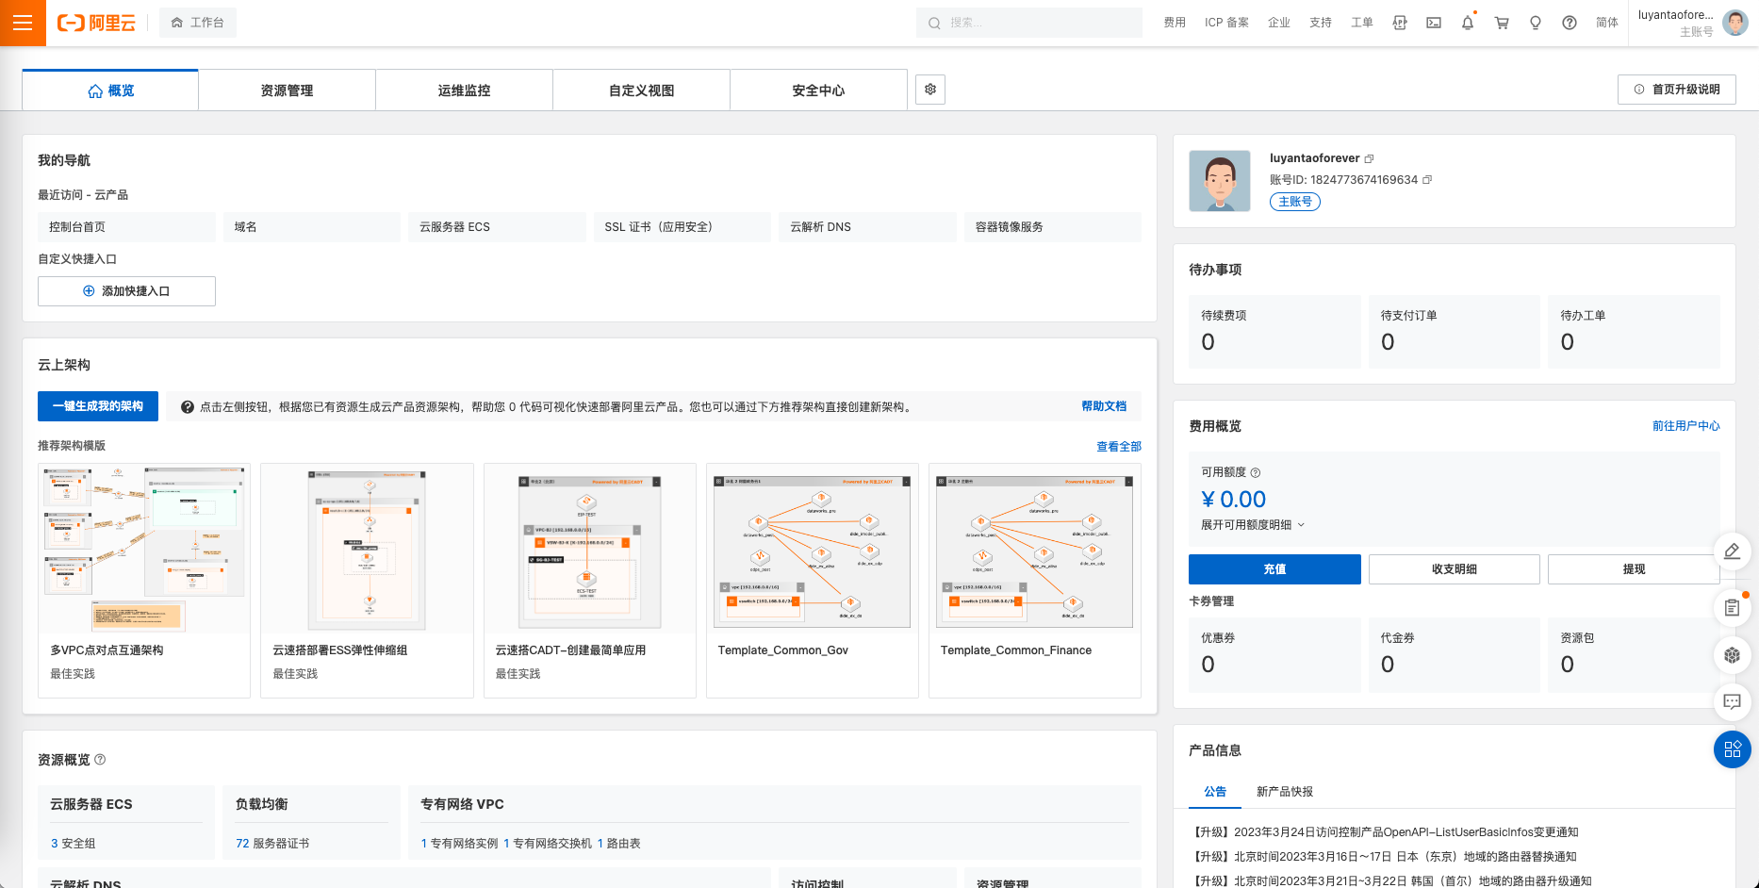Click in the 搜索 search field

click(1029, 23)
